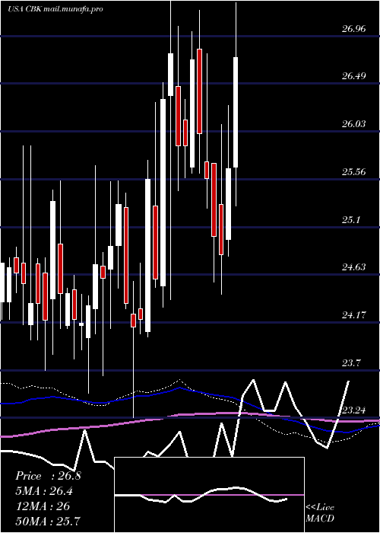Select the 25.56 price axis label
Screen dimensions: 380x533
354,171
